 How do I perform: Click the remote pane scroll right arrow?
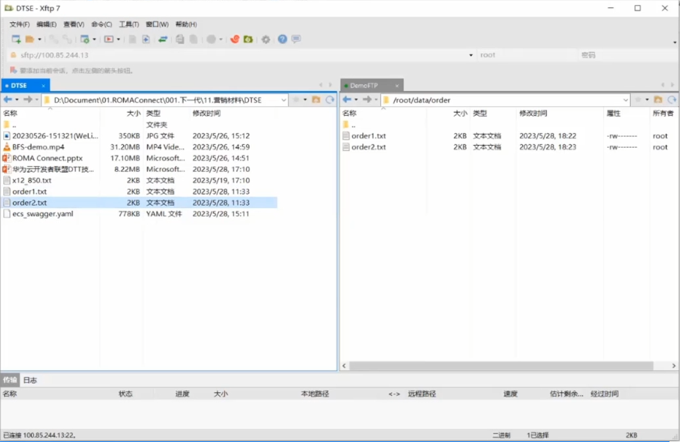[x=673, y=366]
